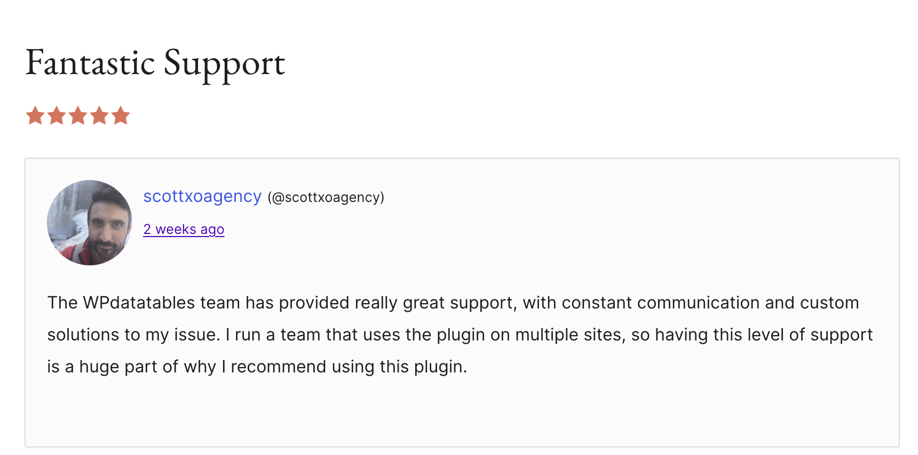Open the reviewer's profile photo
Viewport: 918px width, 455px height.
[x=90, y=223]
